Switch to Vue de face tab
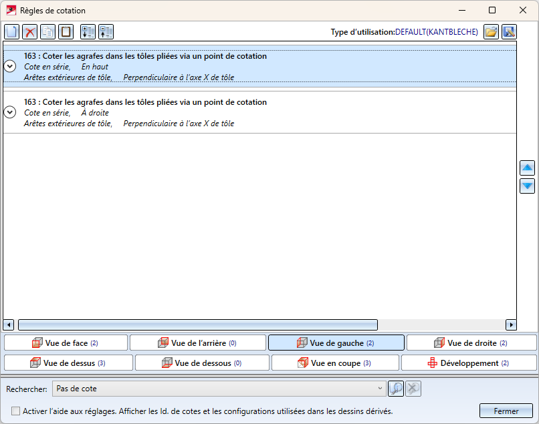Image resolution: width=539 pixels, height=424 pixels. 66,343
